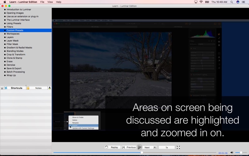Open the lamp icon tab
Image resolution: width=249 pixels, height=156 pixels.
49,88
